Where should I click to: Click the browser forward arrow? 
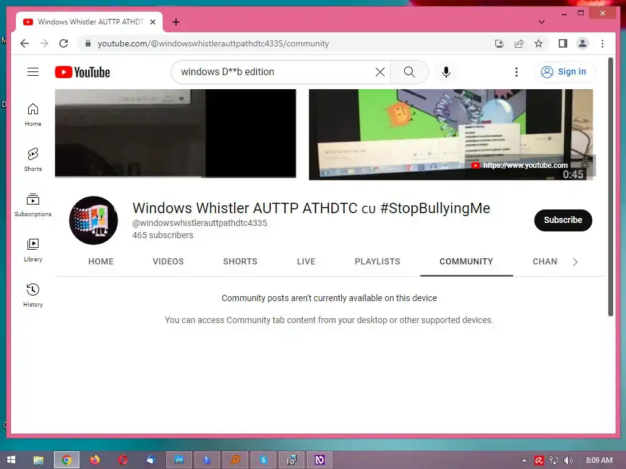pos(44,43)
